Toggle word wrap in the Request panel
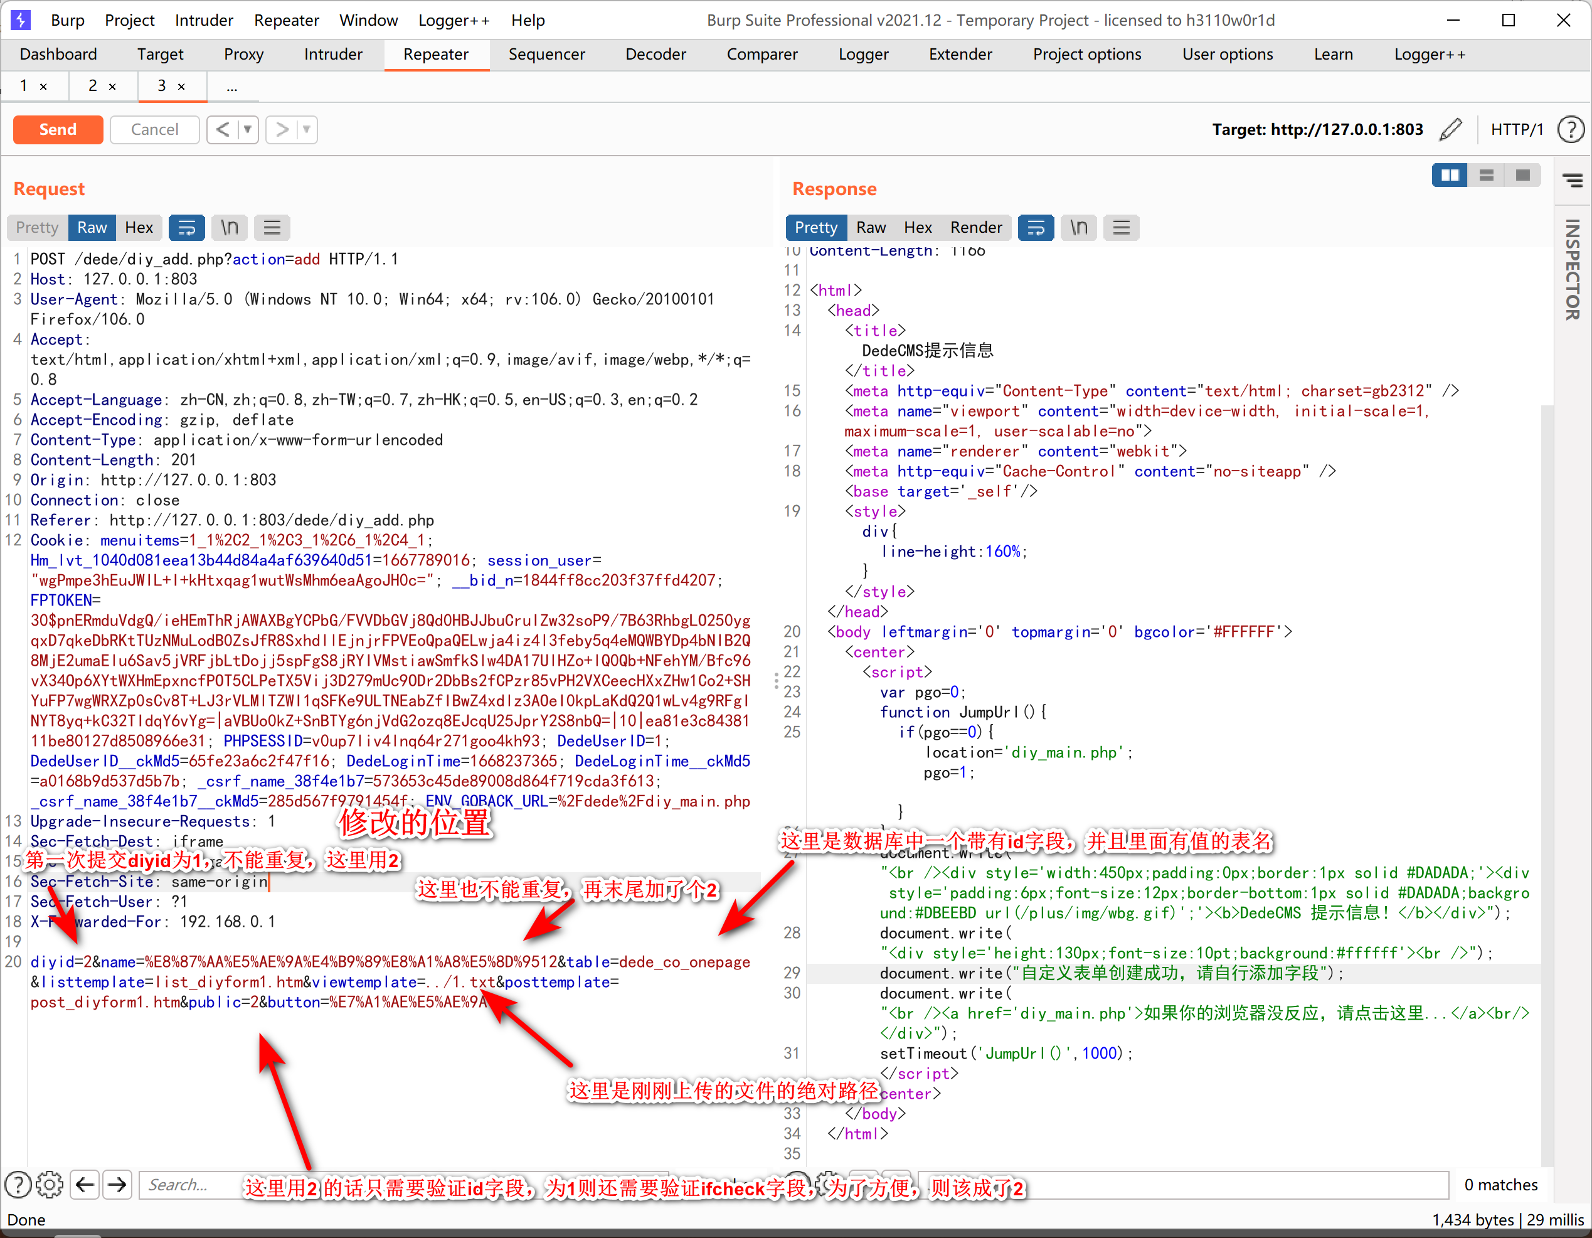 point(186,228)
